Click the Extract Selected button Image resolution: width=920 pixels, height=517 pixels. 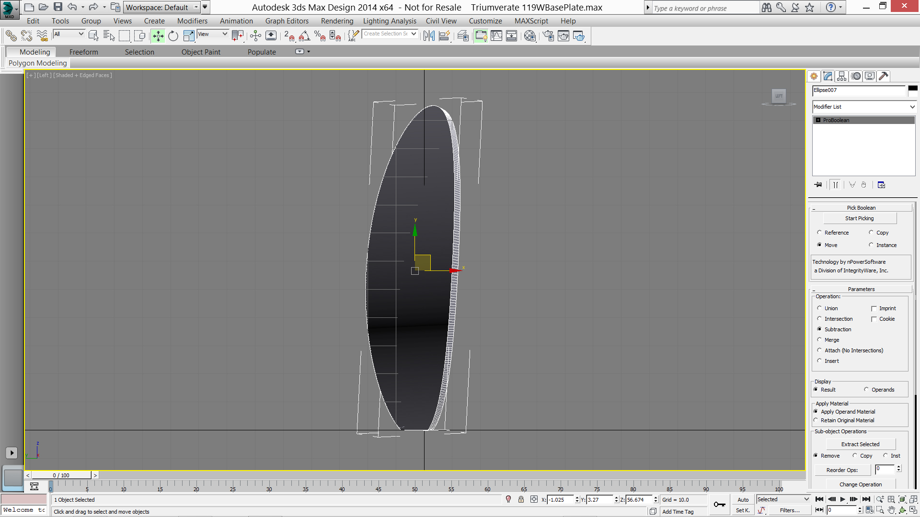pyautogui.click(x=861, y=444)
